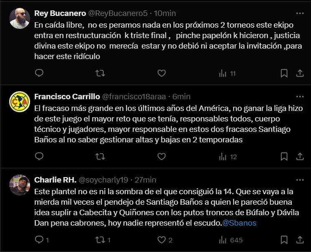Click the @Sbanos mention link
Screen dimensions: 311x252
[x=240, y=223]
